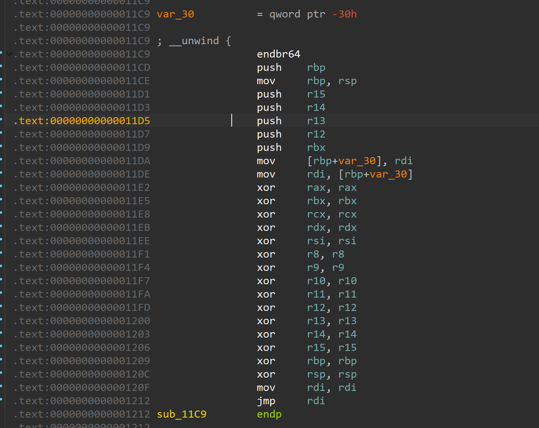Click the jmp mnemonic
This screenshot has width=539, height=428.
click(266, 402)
